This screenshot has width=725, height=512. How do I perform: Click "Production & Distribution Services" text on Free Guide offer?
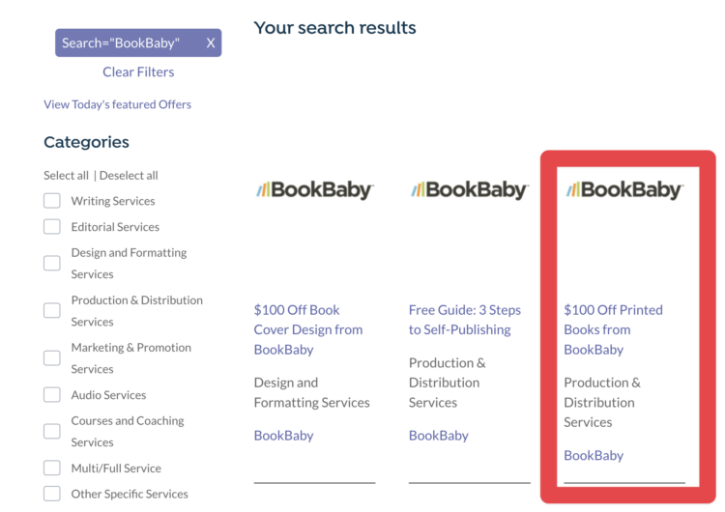coord(448,383)
